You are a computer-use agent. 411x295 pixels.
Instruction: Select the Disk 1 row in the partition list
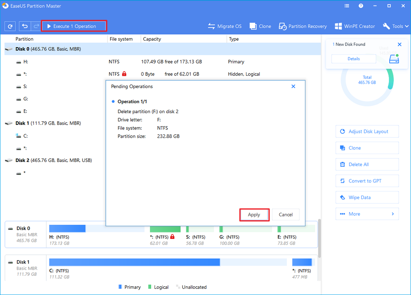pyautogui.click(x=48, y=123)
